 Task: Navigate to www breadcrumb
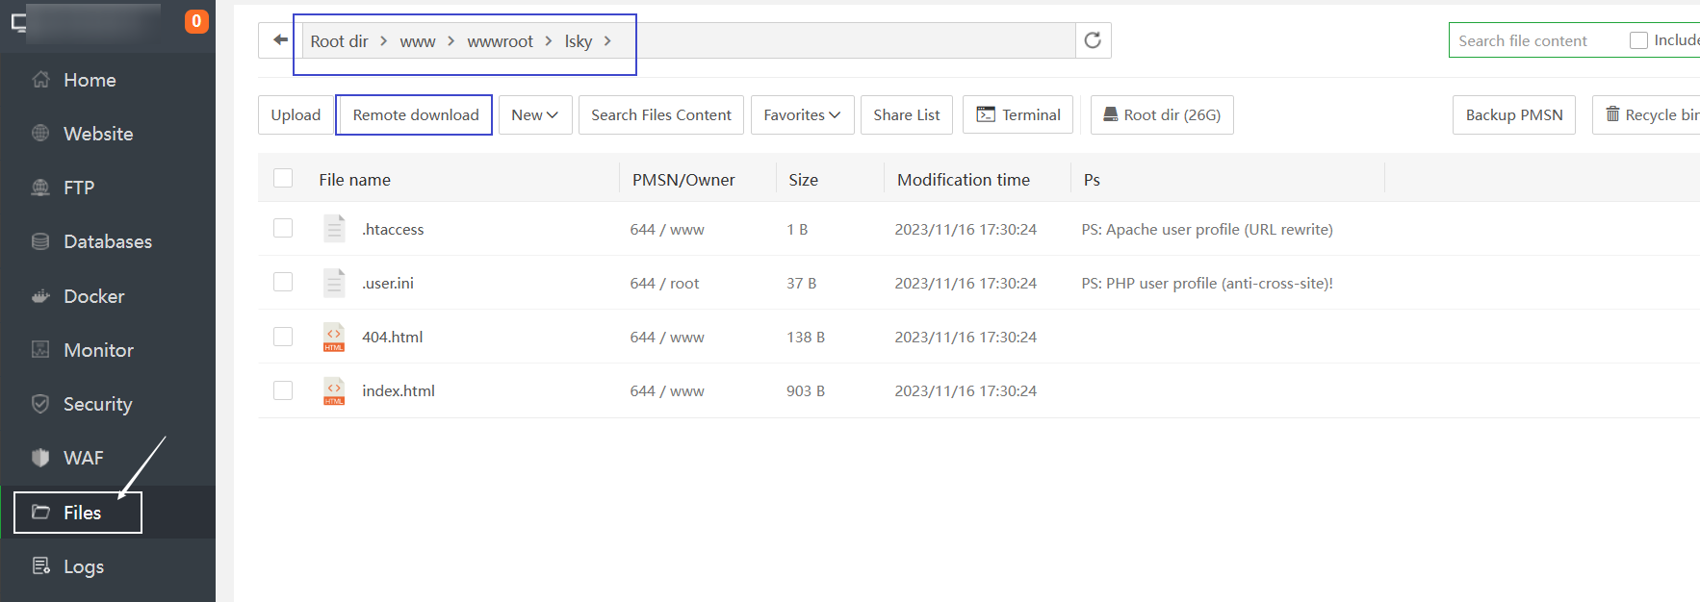pyautogui.click(x=418, y=41)
